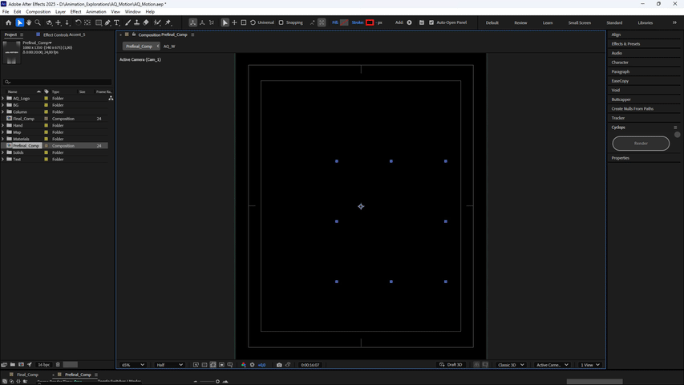Click the Home icon in toolbar
The image size is (684, 385).
[x=8, y=22]
